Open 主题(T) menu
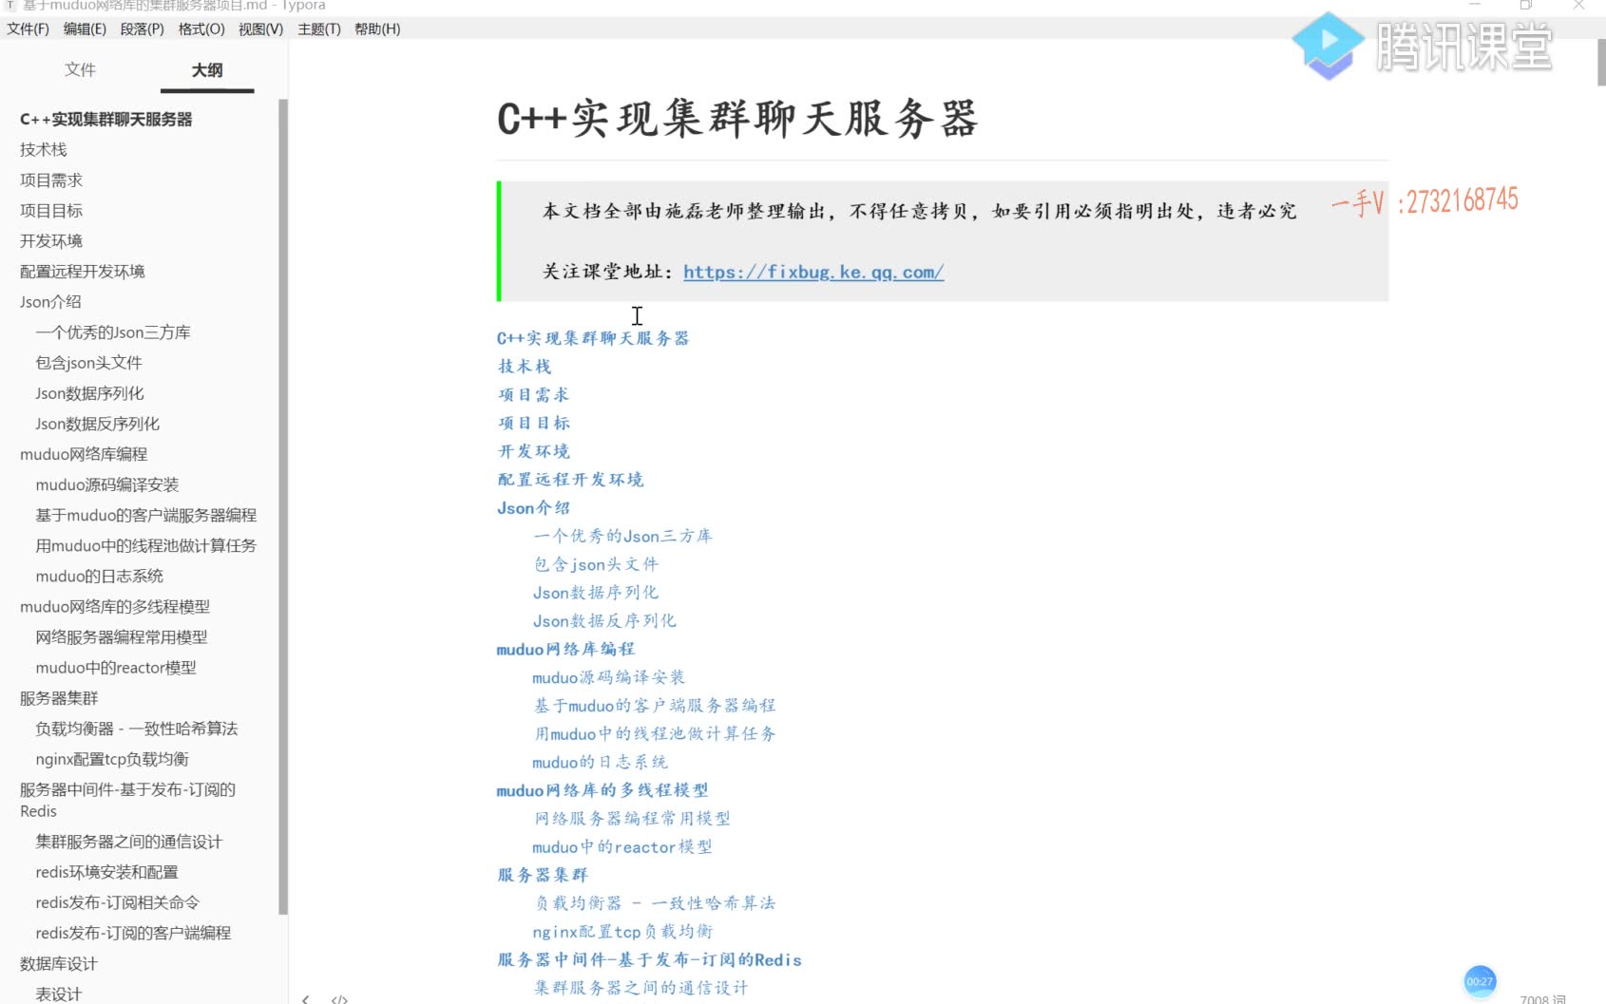The image size is (1606, 1004). [319, 28]
